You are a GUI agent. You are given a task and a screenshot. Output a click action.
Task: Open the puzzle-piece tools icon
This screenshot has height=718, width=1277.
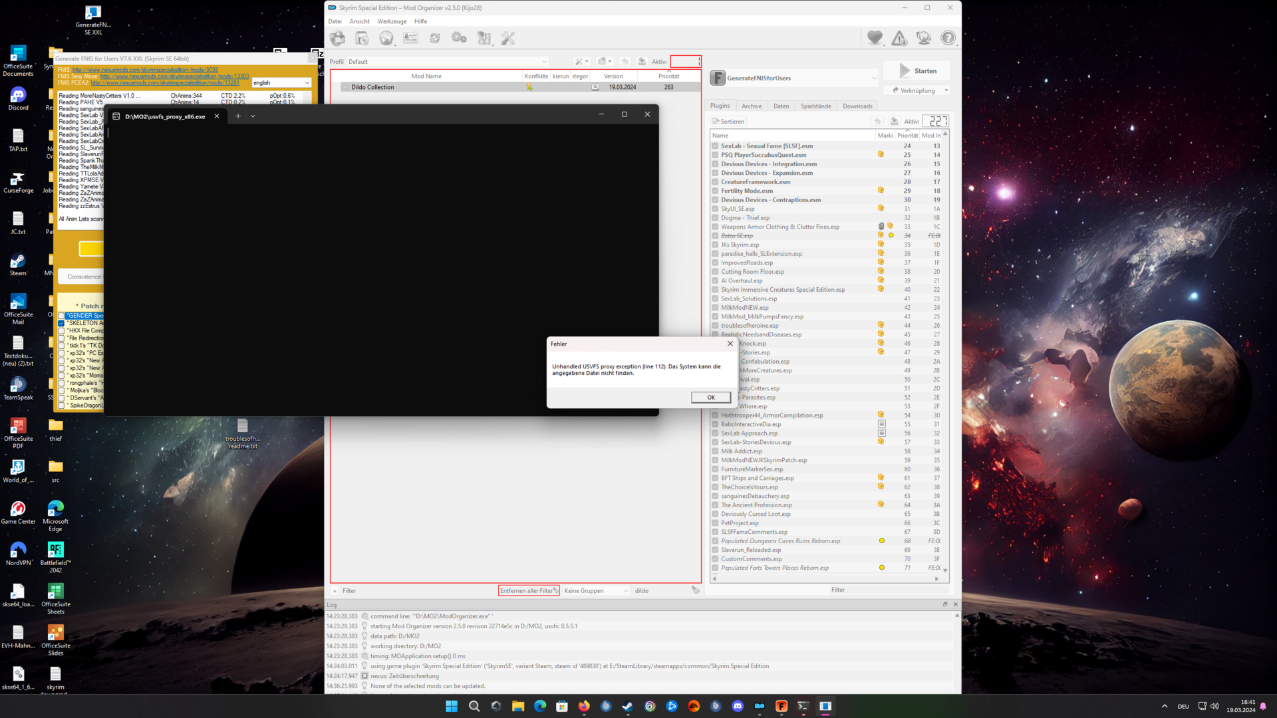484,38
